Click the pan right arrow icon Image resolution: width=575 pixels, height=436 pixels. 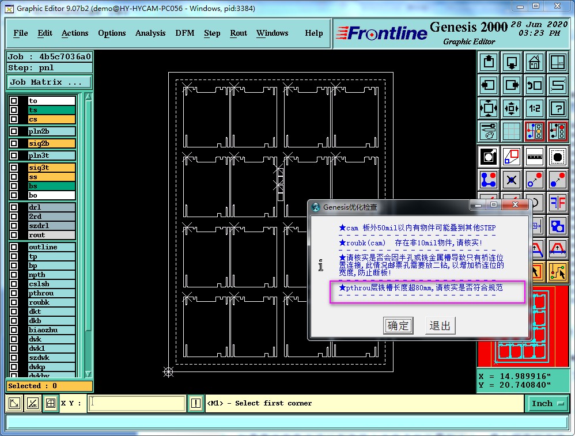click(511, 85)
